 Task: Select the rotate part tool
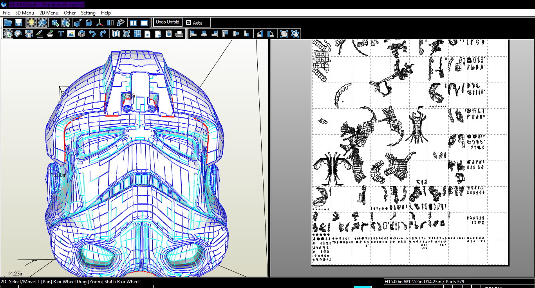pos(18,34)
